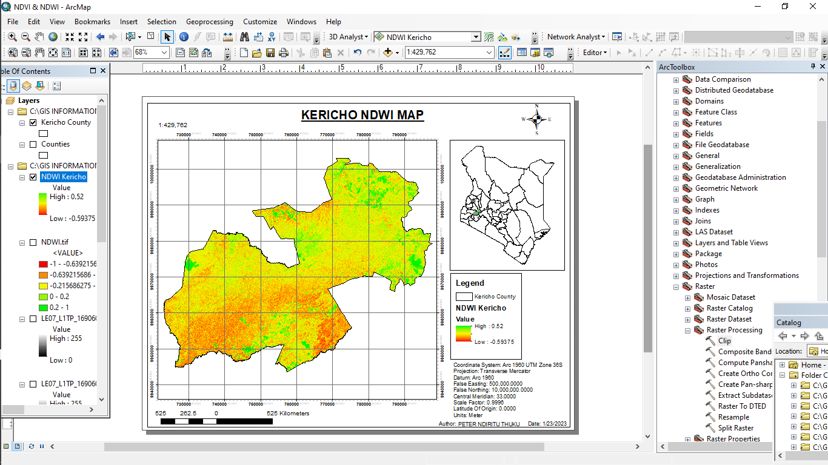Screen dimensions: 828x465
Task: Select the Zoom In tool
Action: pos(12,37)
